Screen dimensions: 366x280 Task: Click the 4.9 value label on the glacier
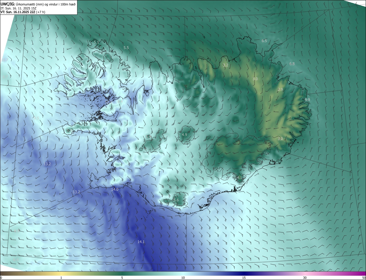pyautogui.click(x=184, y=135)
